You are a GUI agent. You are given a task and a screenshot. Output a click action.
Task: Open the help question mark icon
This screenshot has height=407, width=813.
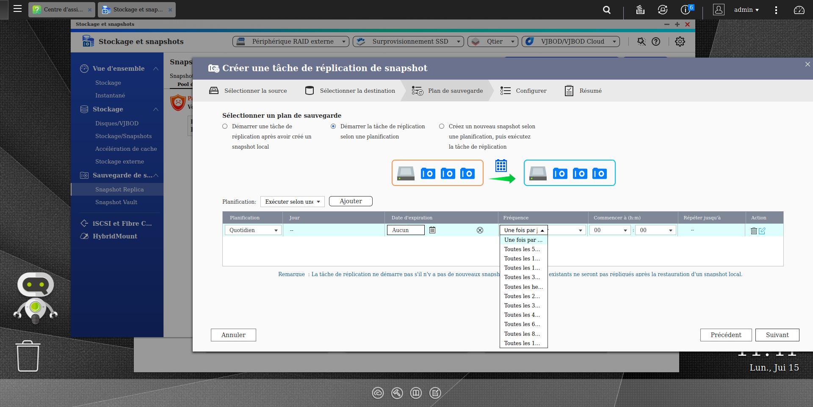coord(656,42)
